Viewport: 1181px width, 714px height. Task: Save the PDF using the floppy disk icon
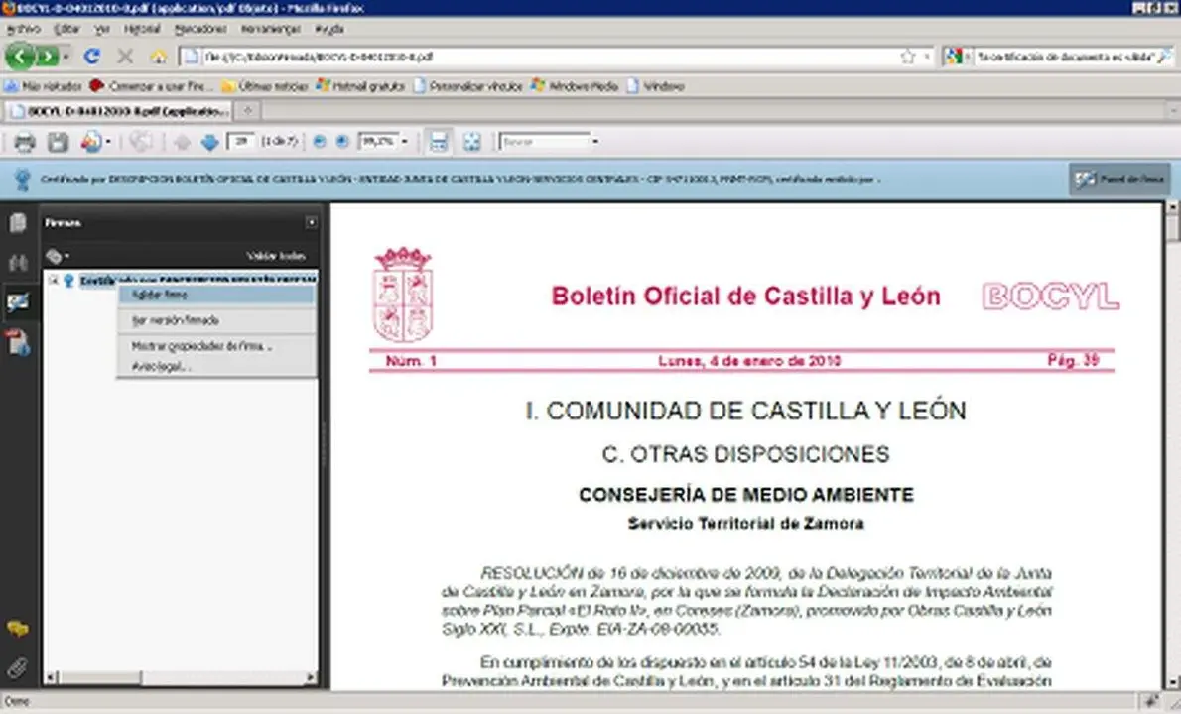(58, 142)
